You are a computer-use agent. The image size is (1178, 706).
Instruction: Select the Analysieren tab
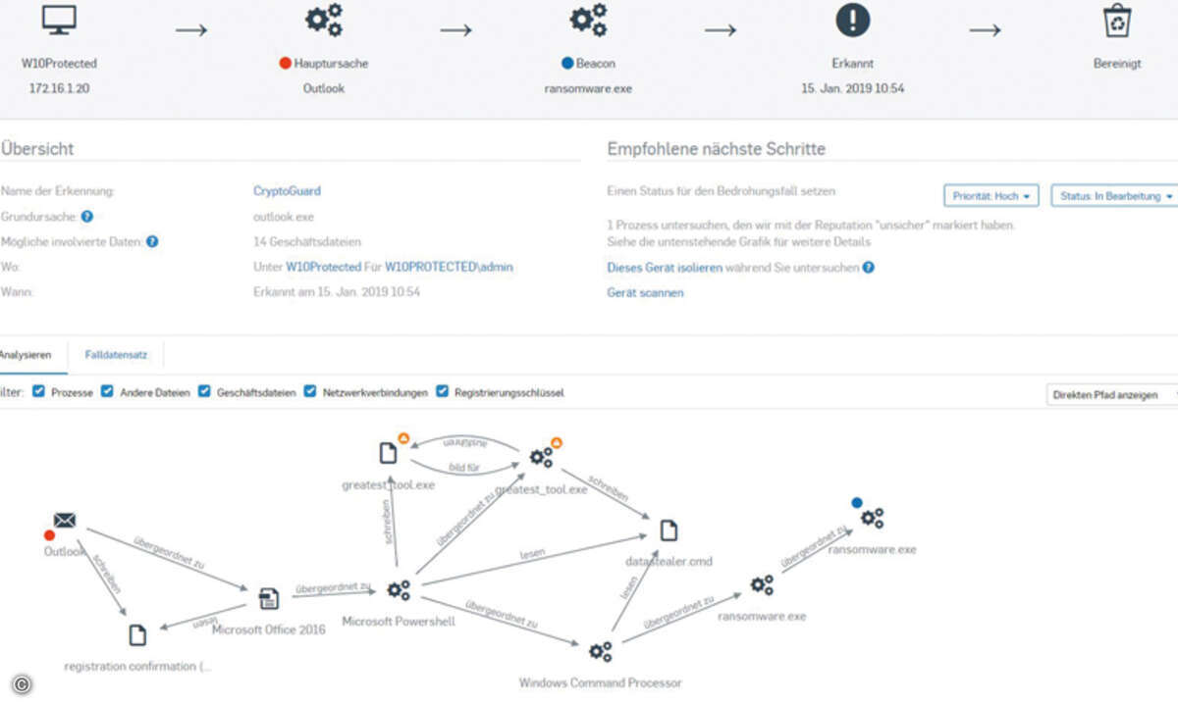(x=27, y=354)
